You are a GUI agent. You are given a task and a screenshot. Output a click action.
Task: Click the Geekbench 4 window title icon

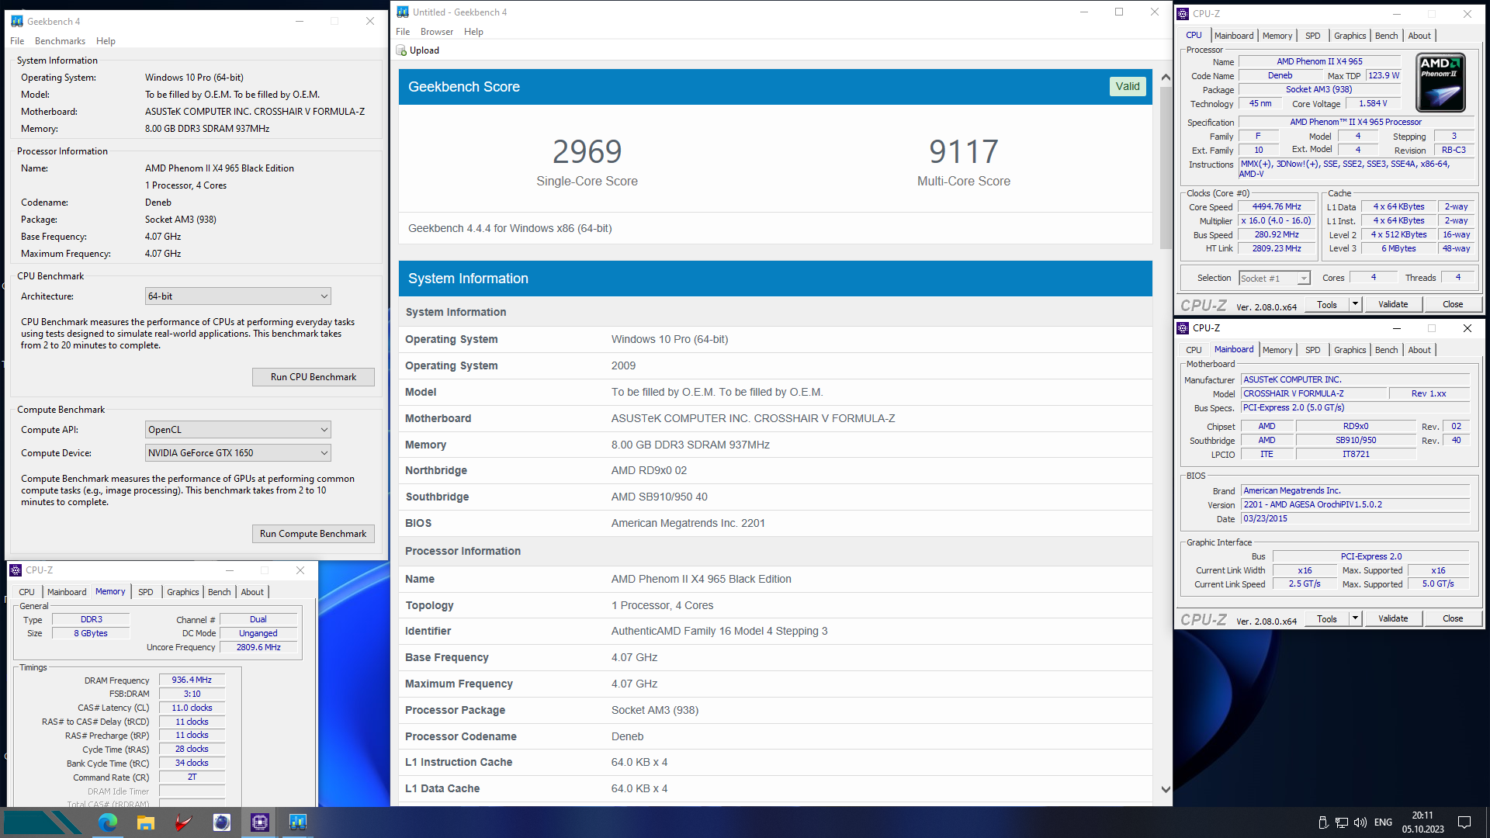tap(17, 22)
